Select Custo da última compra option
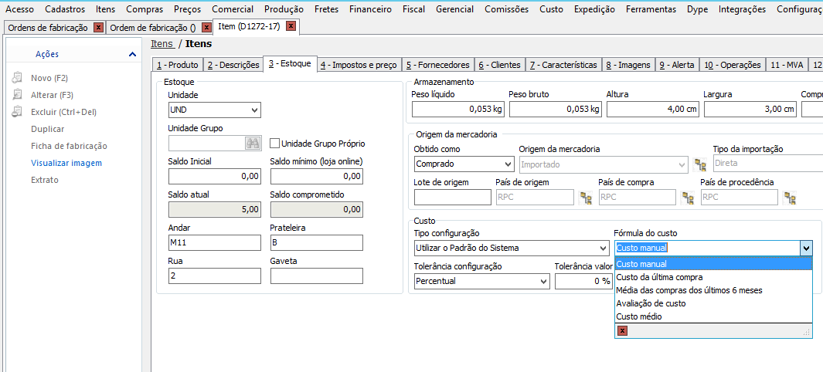 [713, 277]
